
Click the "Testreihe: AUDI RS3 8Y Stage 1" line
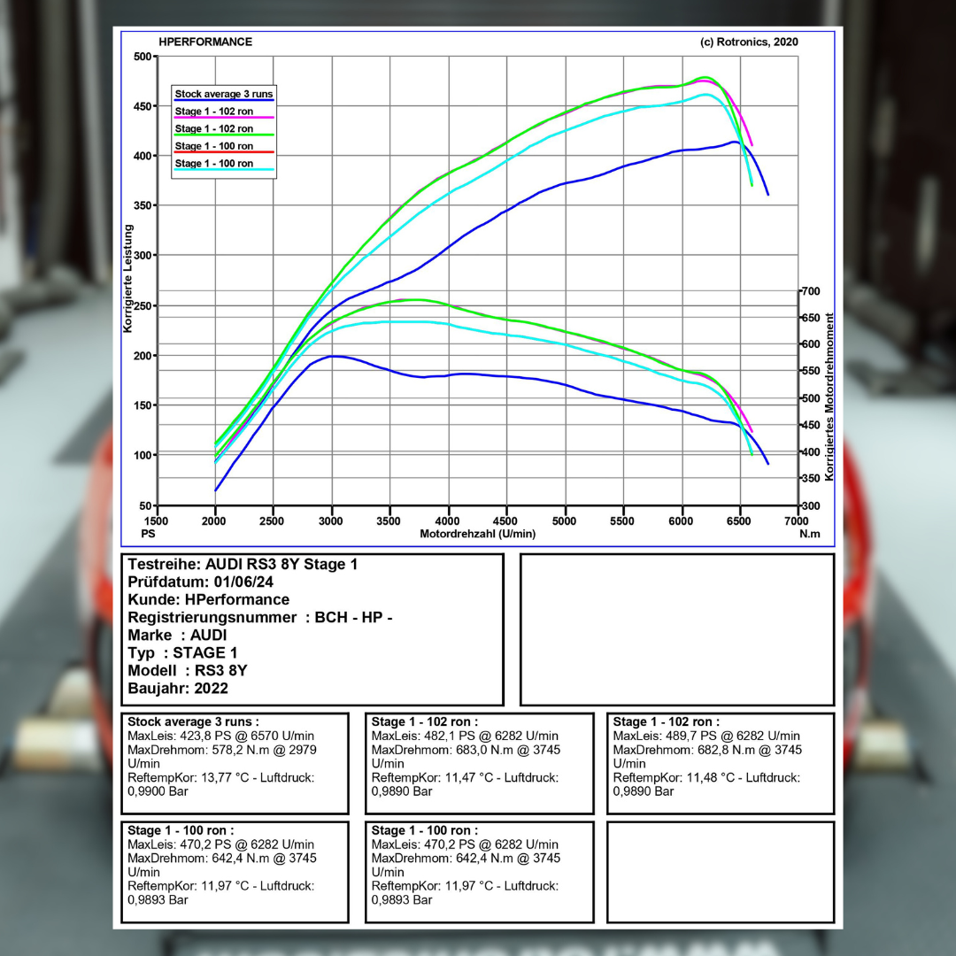coord(243,565)
